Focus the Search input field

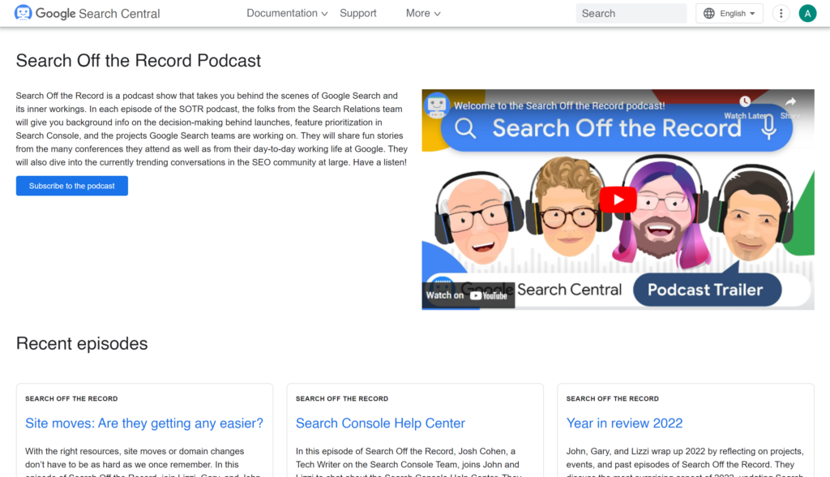coord(631,13)
